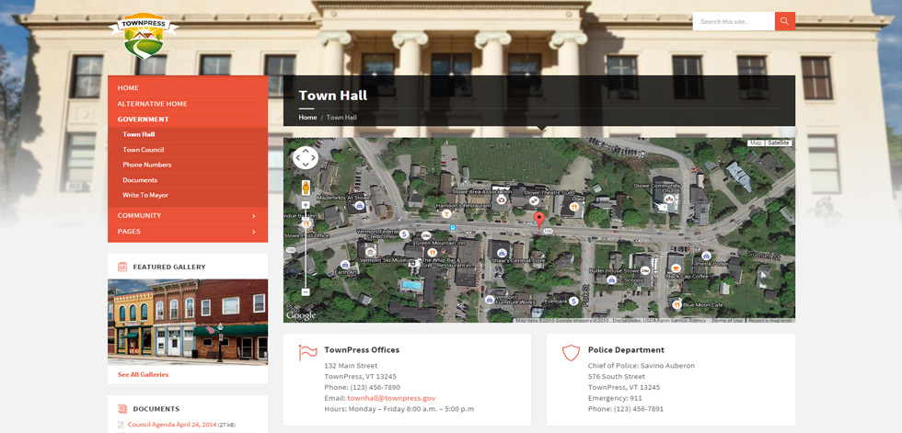The image size is (902, 433).
Task: Click the See All Galleries link
Action: click(144, 374)
